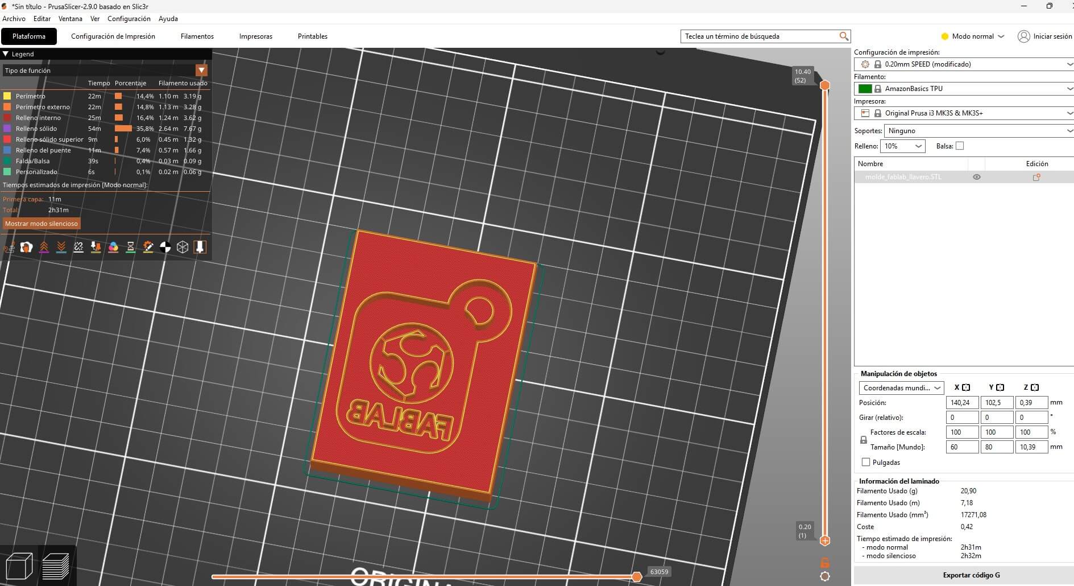The height and width of the screenshot is (586, 1074).
Task: Click the search term input field
Action: [760, 36]
